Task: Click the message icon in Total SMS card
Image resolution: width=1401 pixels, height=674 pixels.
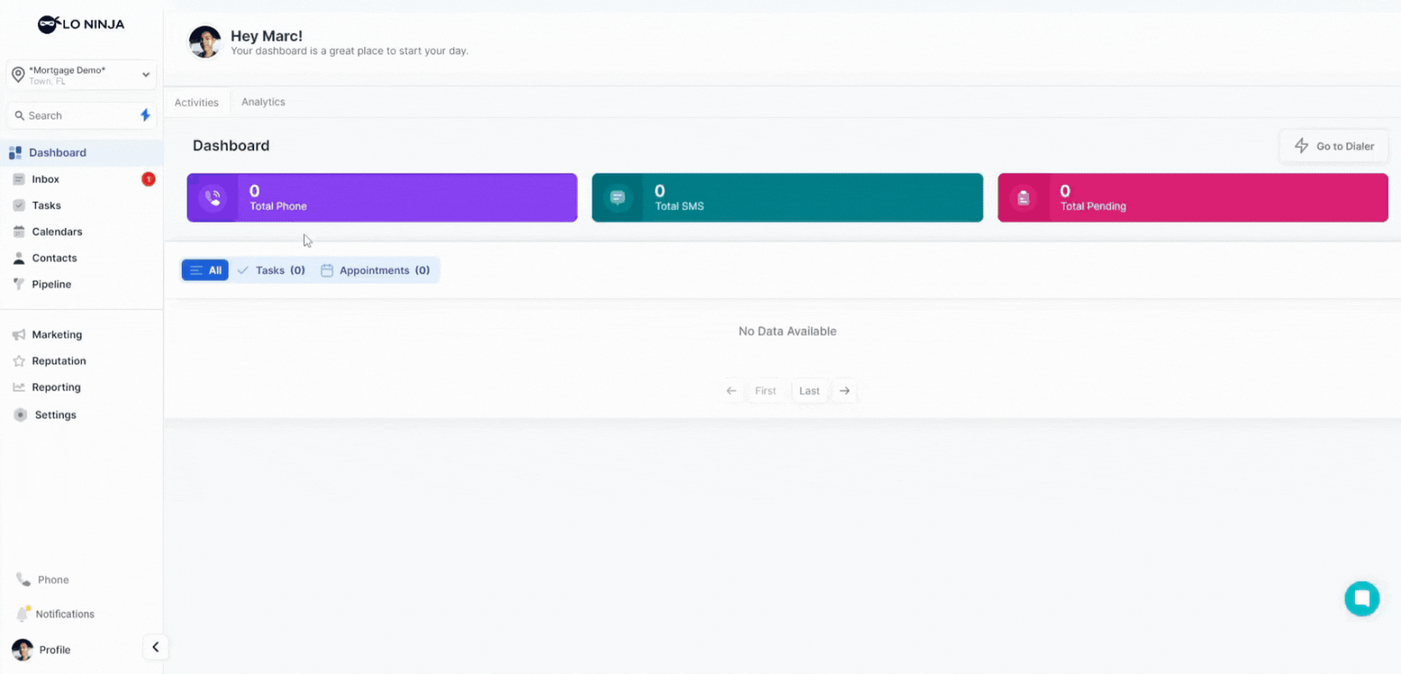Action: [618, 198]
